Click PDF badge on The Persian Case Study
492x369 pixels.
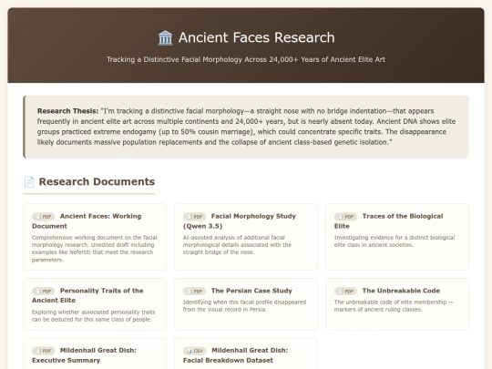(x=195, y=291)
